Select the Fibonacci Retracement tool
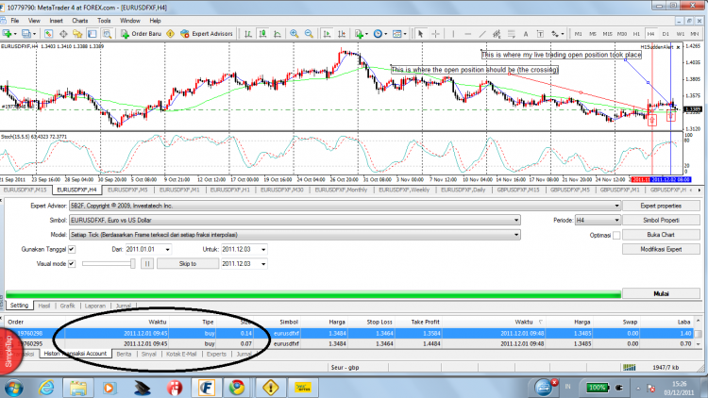The image size is (708, 398). pos(511,34)
